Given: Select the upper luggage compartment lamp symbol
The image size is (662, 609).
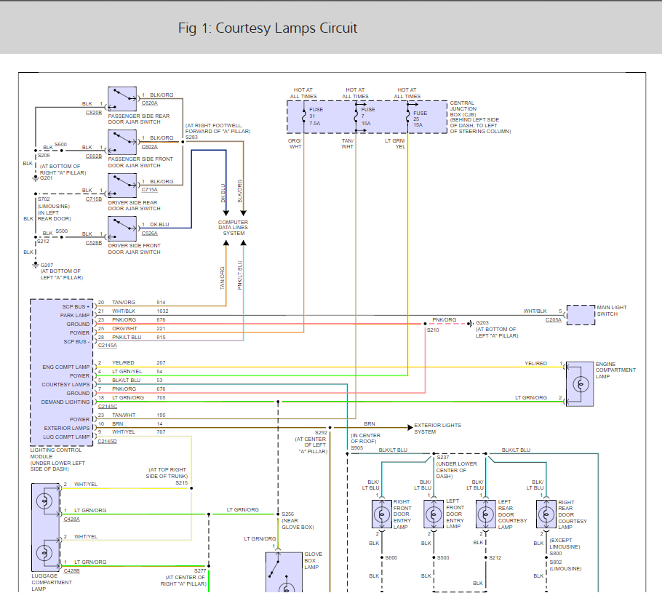Looking at the screenshot, I should point(45,501).
